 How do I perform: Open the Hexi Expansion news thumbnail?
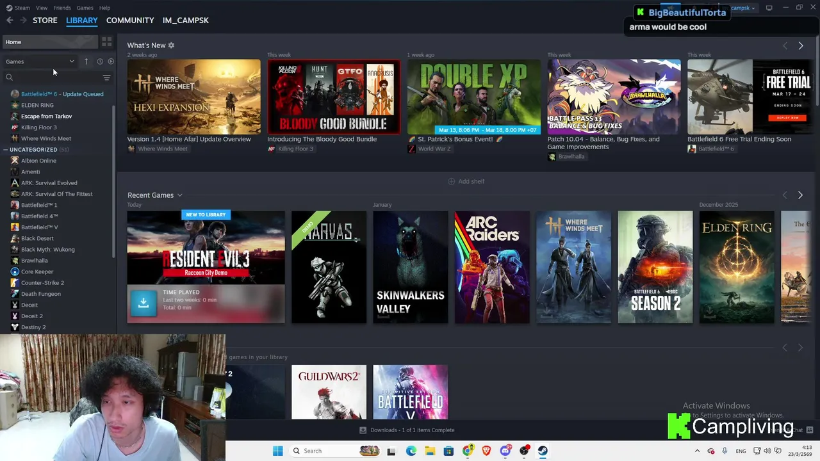click(x=193, y=97)
